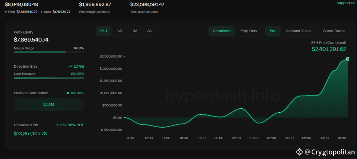Image resolution: width=357 pixels, height=159 pixels.
Task: Switch chart to Account Value mode
Action: pyautogui.click(x=298, y=31)
